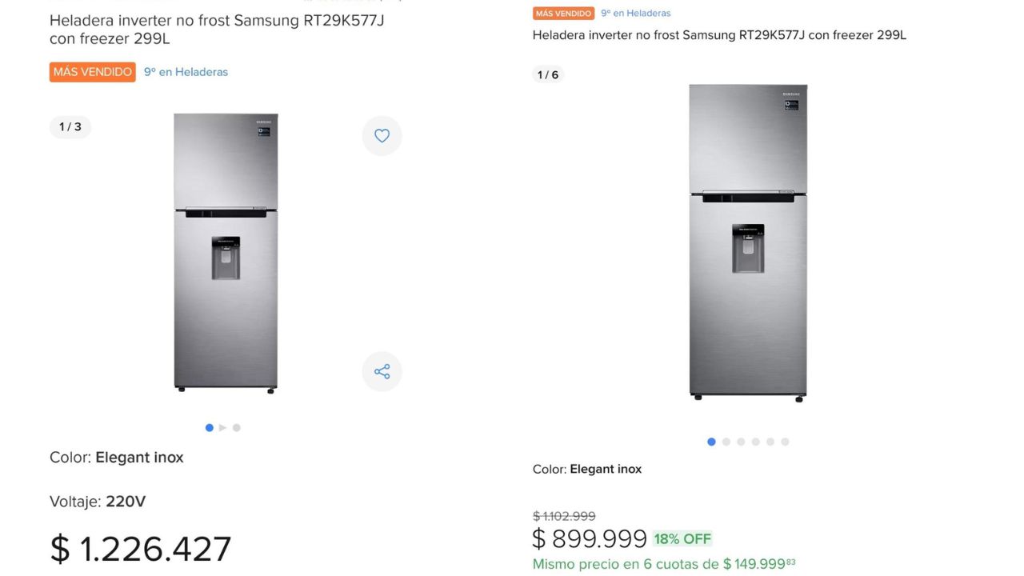The height and width of the screenshot is (576, 1024).
Task: Click the first blue dot under right image
Action: point(711,442)
